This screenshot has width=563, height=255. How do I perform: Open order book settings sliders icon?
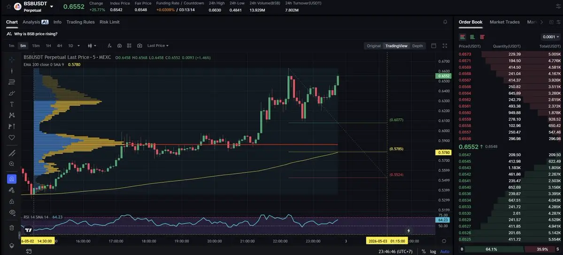click(558, 22)
